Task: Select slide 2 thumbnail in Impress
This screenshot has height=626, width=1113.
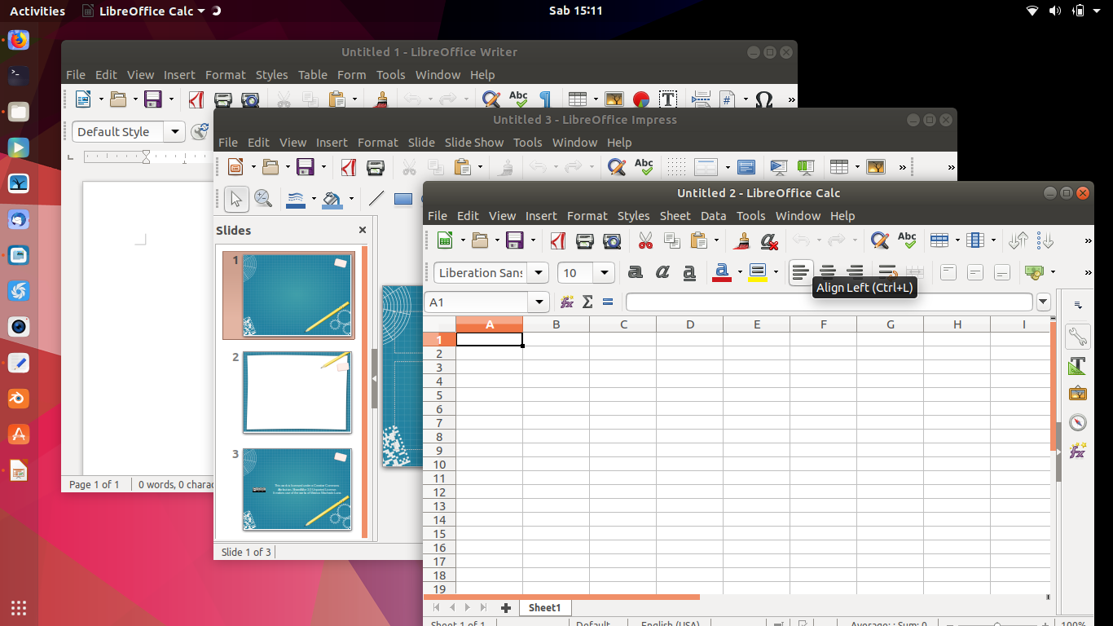Action: [x=297, y=392]
